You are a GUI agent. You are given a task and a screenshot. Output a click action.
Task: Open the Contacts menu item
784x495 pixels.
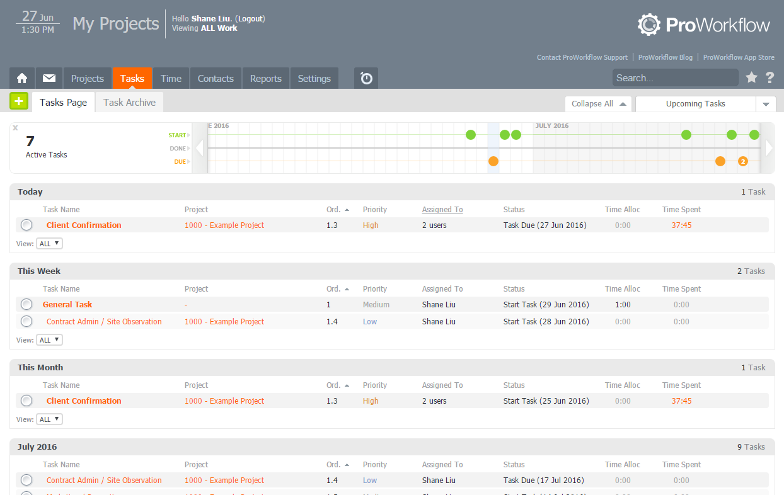click(x=215, y=78)
